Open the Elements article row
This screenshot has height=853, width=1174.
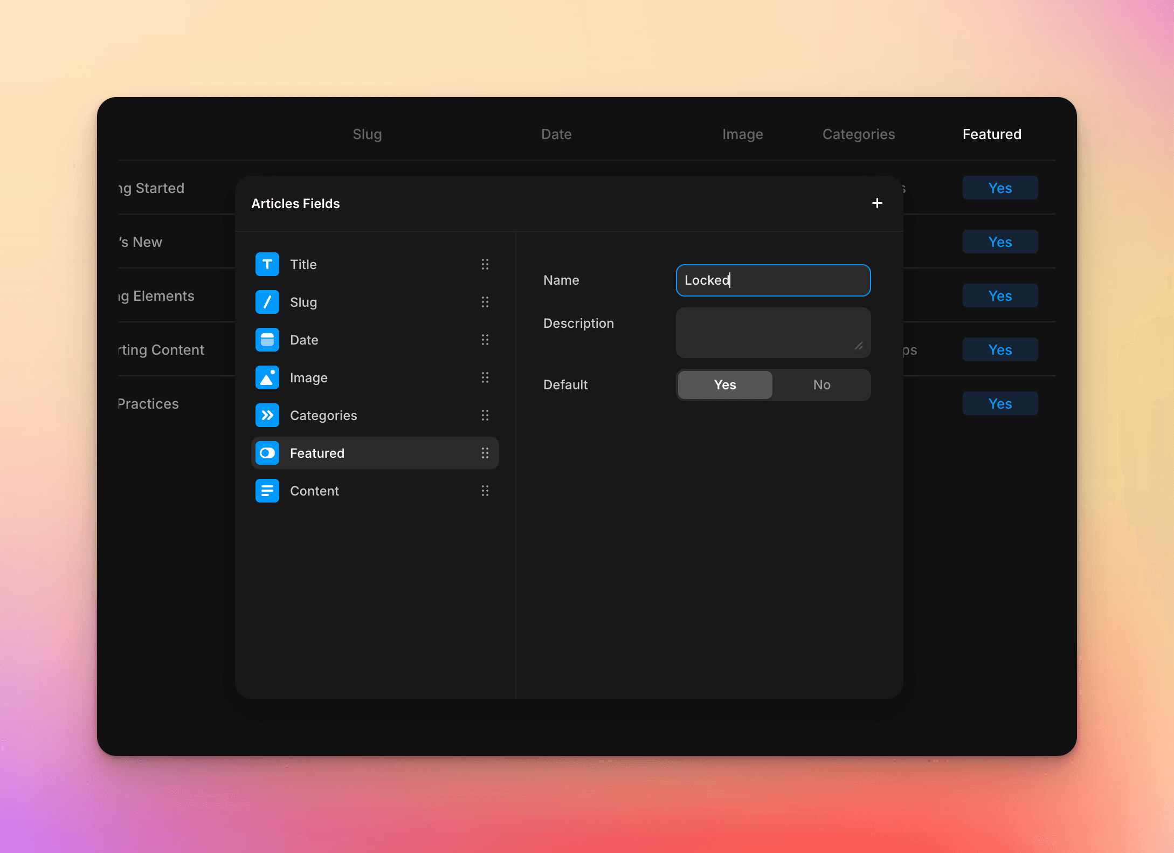(156, 296)
